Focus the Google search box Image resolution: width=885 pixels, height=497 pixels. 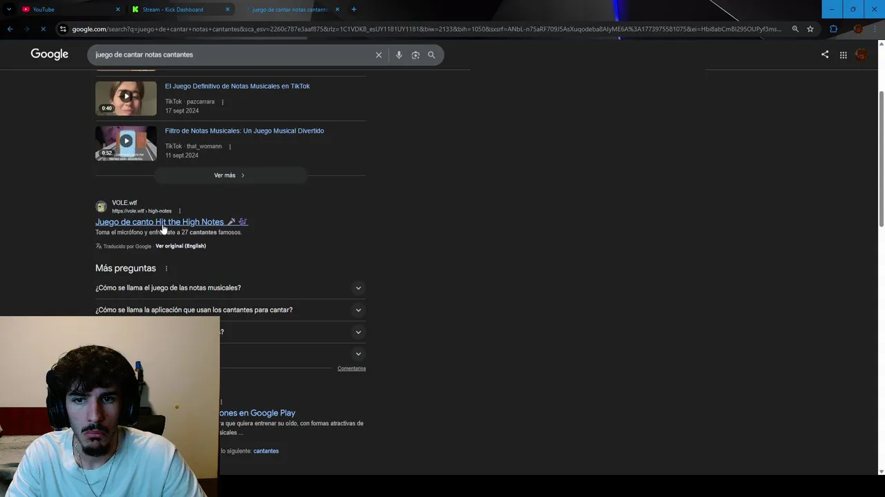(232, 55)
